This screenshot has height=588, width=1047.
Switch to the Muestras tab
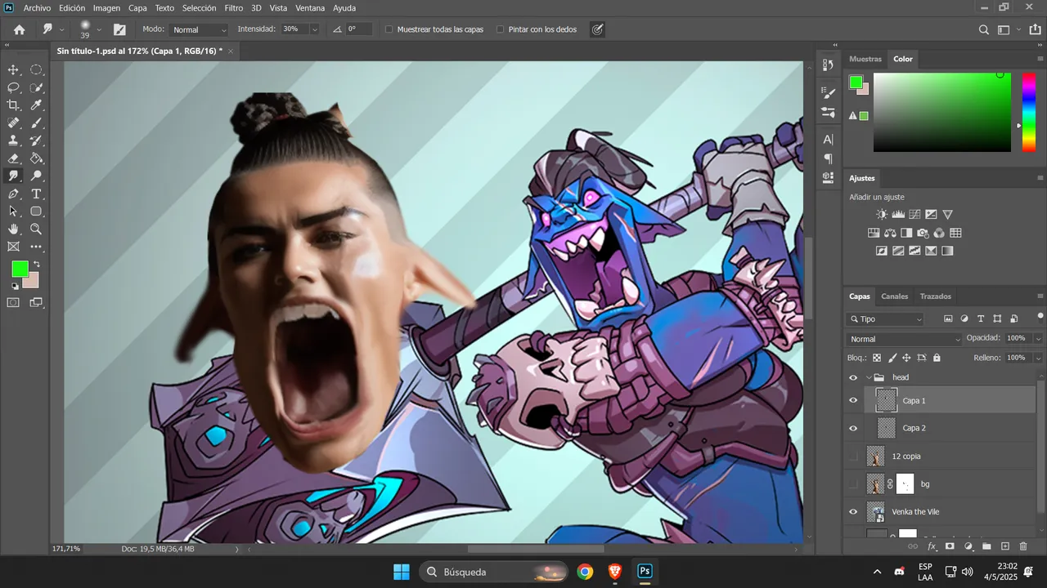(x=865, y=59)
